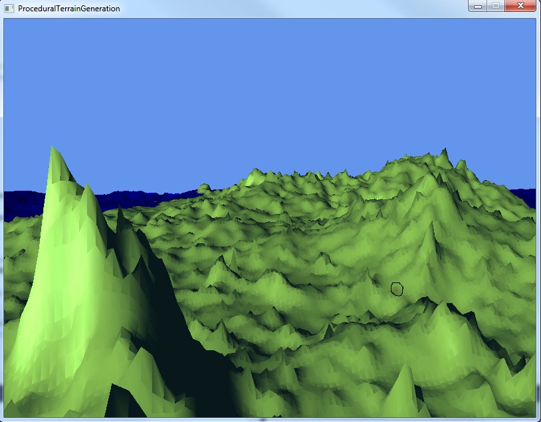Click the red dot inside the circle marker
This screenshot has height=422, width=541.
pos(397,289)
